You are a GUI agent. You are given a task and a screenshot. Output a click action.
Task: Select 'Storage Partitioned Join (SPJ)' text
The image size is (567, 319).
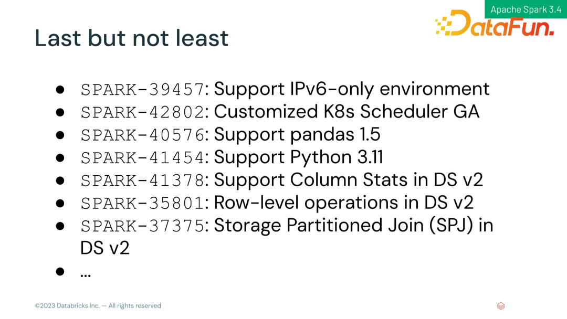click(343, 226)
